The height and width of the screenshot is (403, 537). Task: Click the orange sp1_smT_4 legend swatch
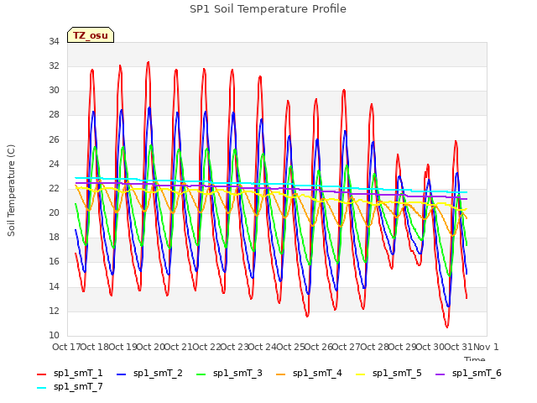click(281, 374)
